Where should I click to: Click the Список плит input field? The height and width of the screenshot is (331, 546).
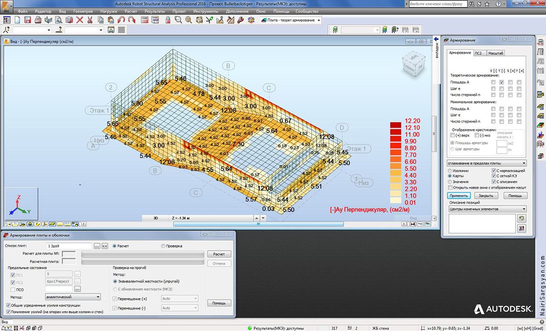69,246
